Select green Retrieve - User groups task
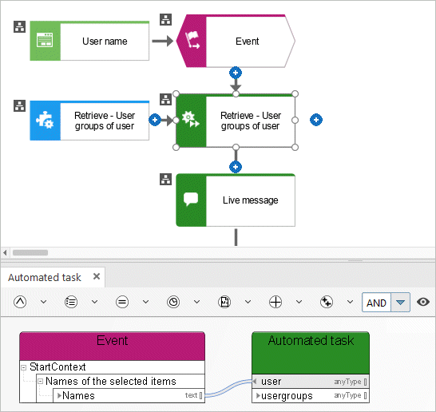This screenshot has width=436, height=412. click(x=236, y=121)
